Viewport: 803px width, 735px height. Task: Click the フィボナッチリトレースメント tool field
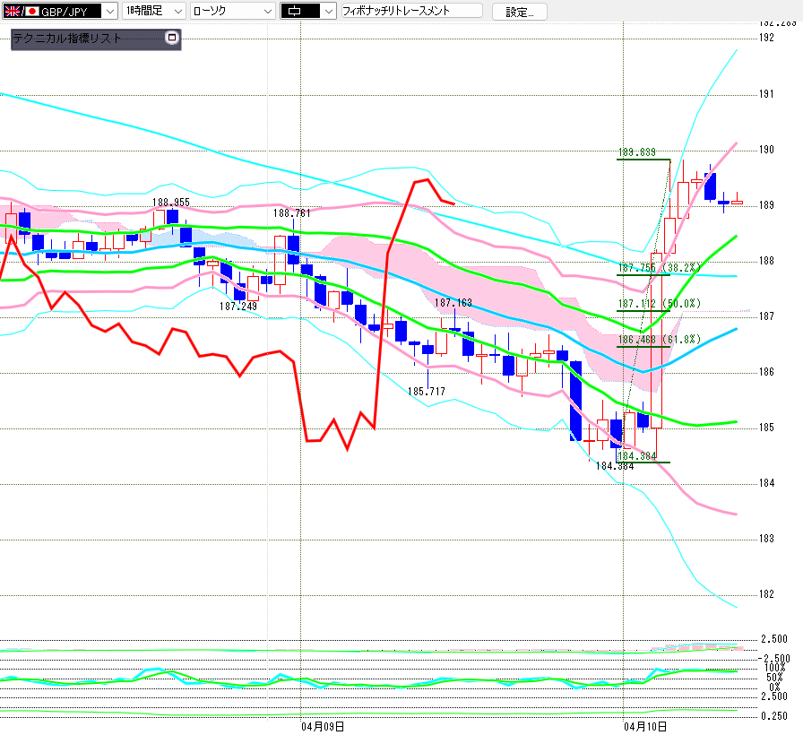[x=411, y=11]
